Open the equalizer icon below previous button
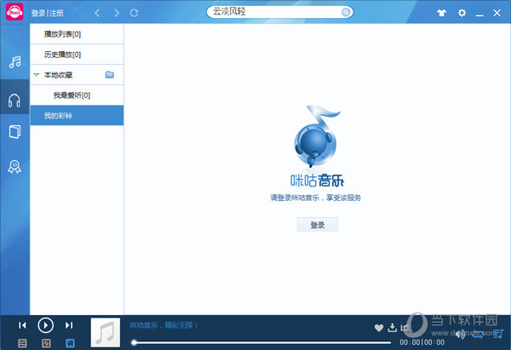 pos(22,343)
